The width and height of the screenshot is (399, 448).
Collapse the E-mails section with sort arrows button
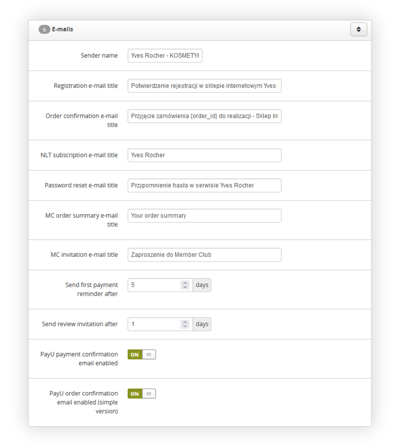click(358, 29)
